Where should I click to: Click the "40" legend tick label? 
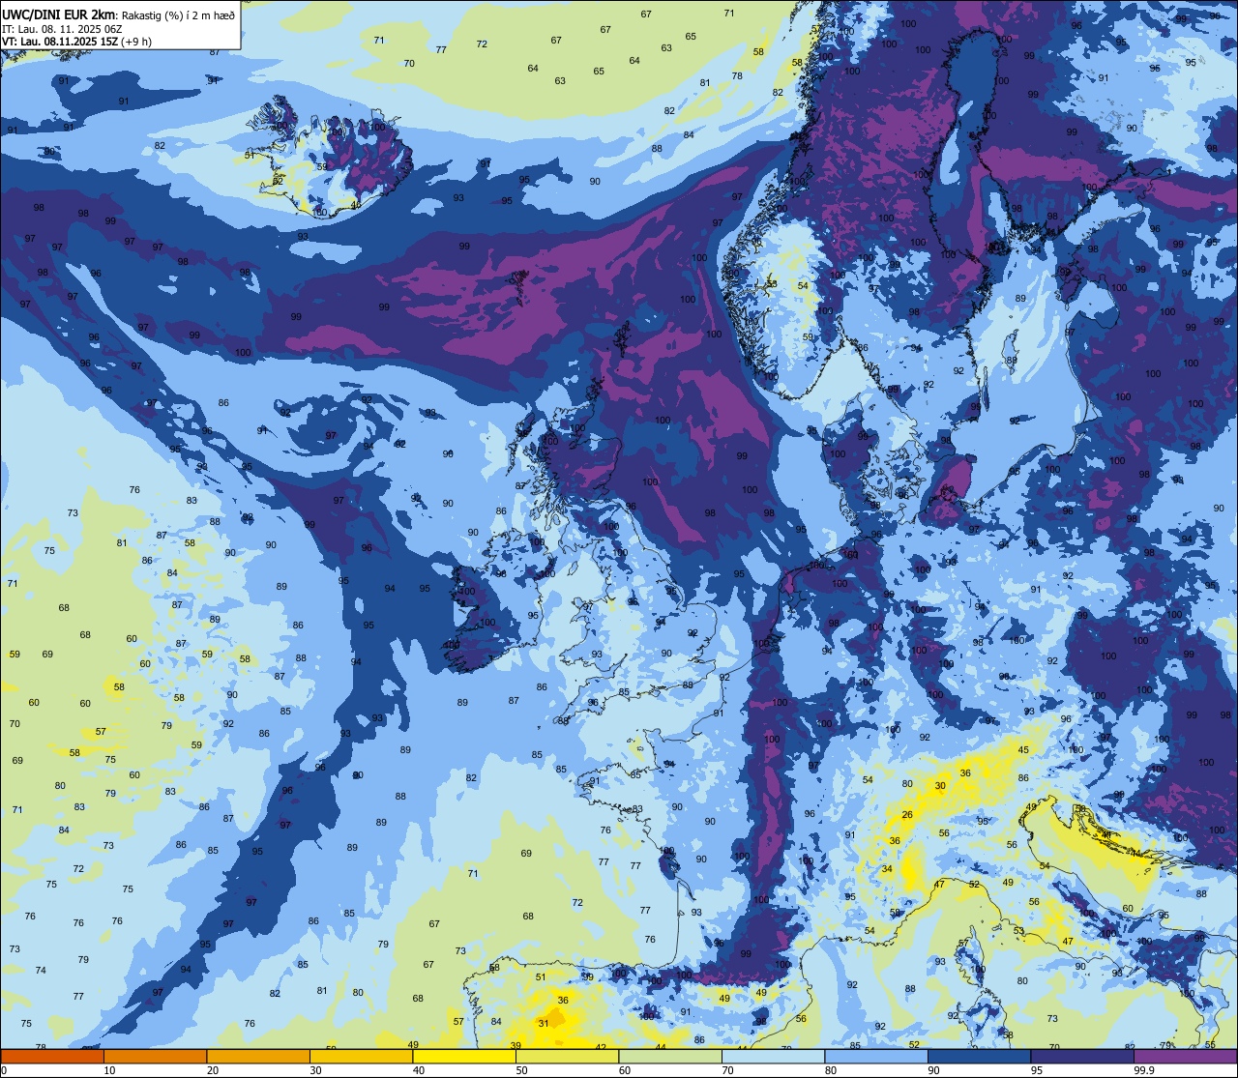point(419,1070)
